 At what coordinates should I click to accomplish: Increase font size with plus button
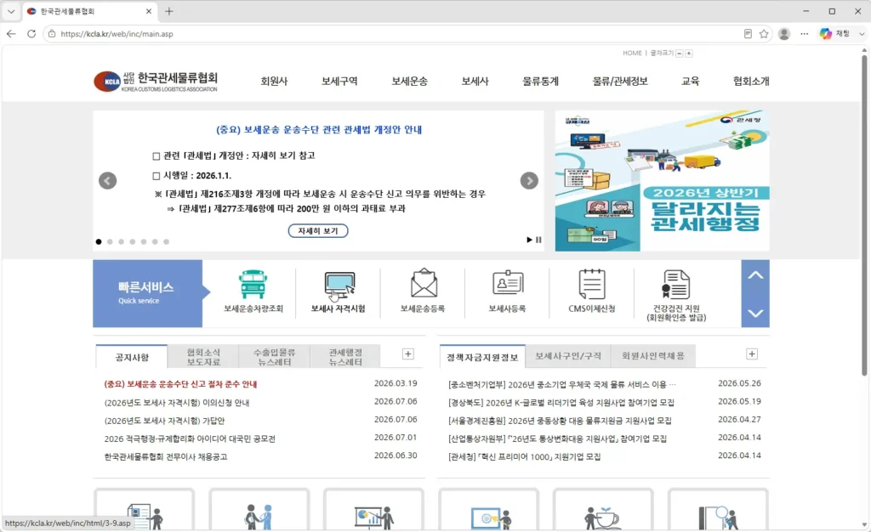pyautogui.click(x=689, y=54)
